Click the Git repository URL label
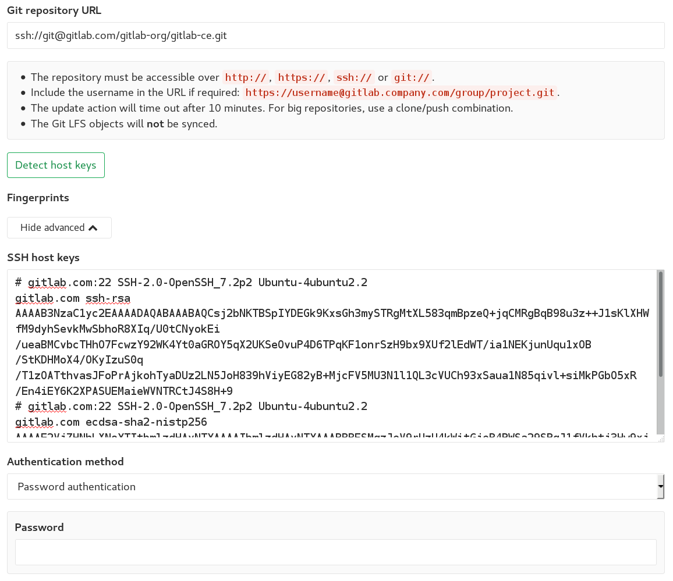Image resolution: width=673 pixels, height=581 pixels. point(54,10)
